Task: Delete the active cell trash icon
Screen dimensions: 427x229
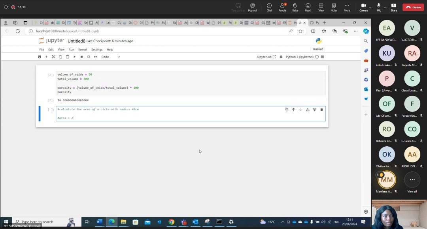Action: (321, 109)
